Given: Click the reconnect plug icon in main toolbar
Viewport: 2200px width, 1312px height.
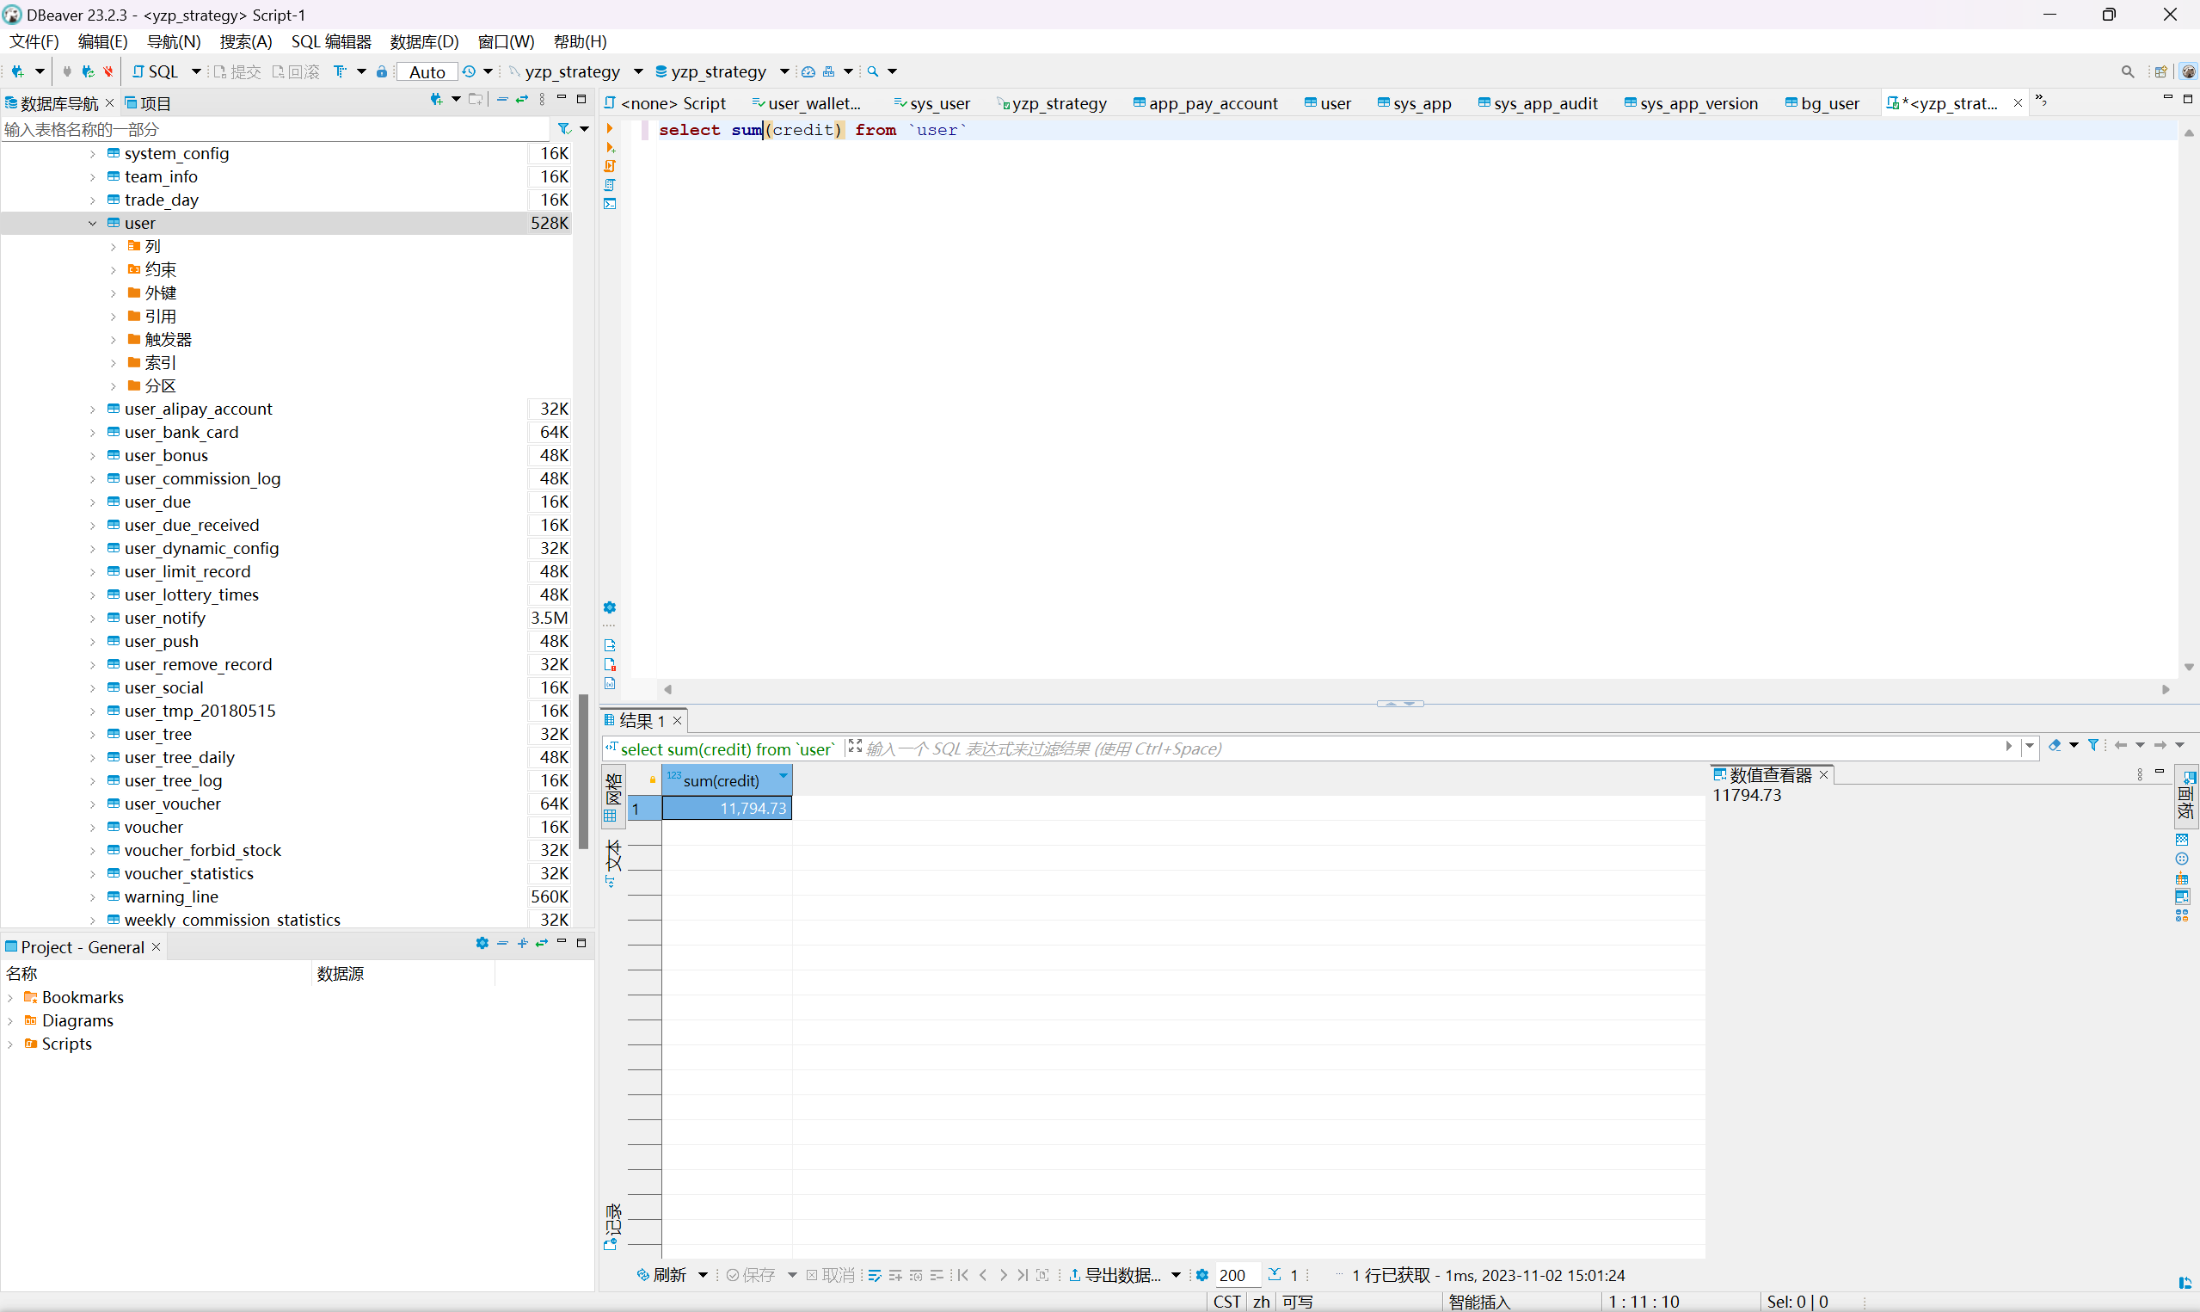Looking at the screenshot, I should coord(88,71).
